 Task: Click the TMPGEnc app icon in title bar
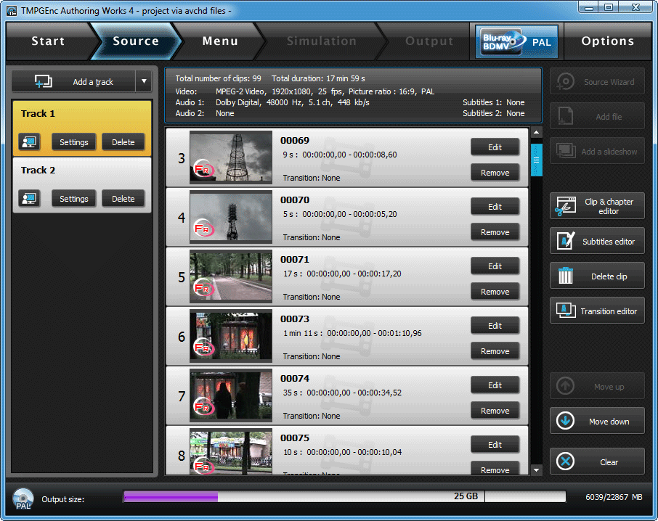(x=12, y=10)
